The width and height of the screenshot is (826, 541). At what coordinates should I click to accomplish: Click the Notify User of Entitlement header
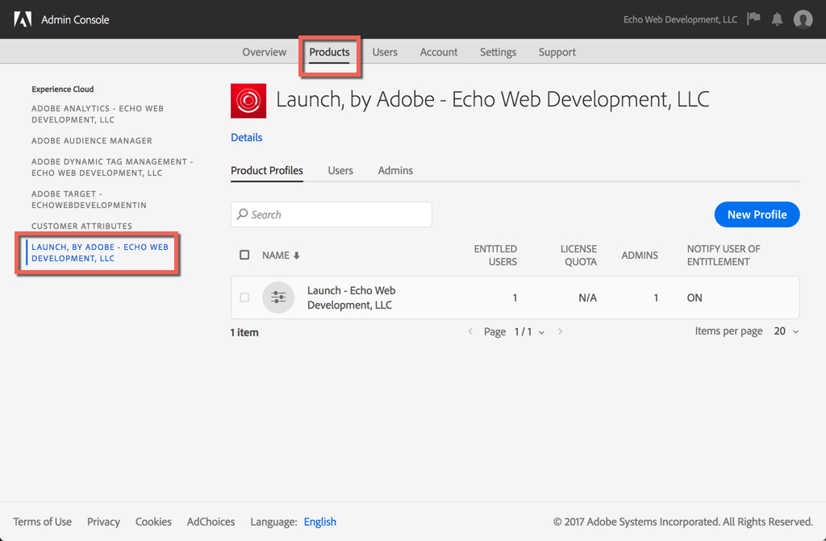724,255
